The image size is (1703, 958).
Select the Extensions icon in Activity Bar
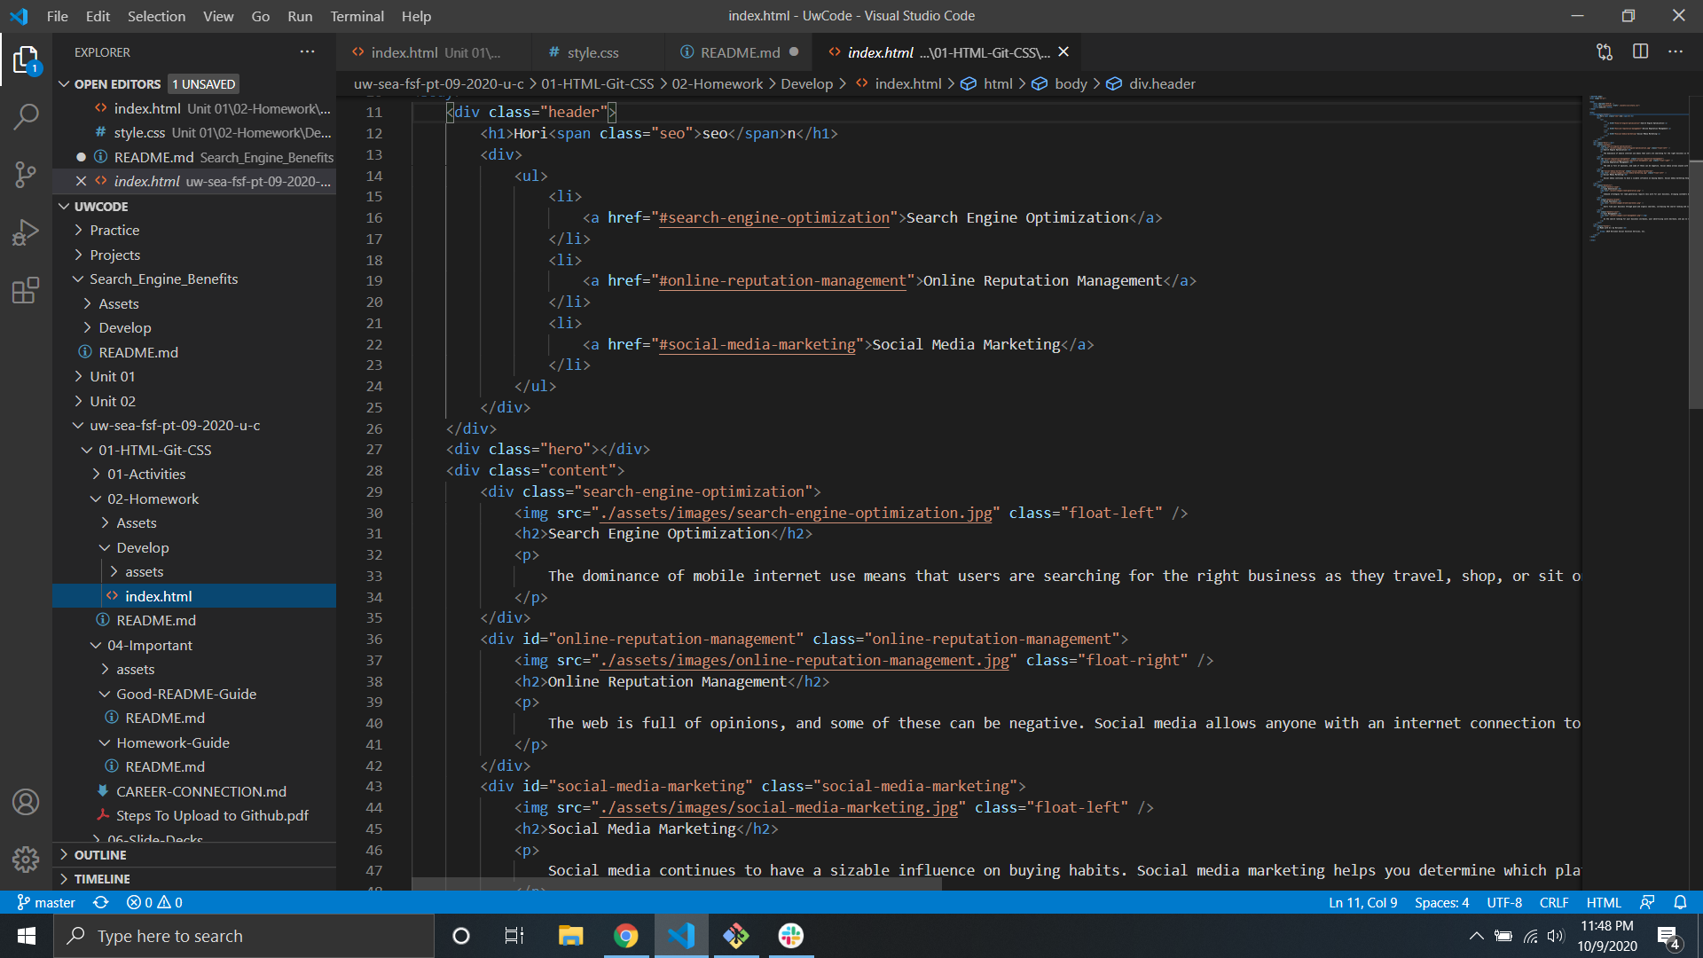(x=26, y=290)
